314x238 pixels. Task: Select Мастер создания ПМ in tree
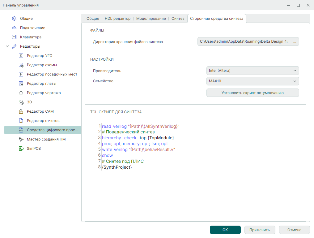coord(46,139)
